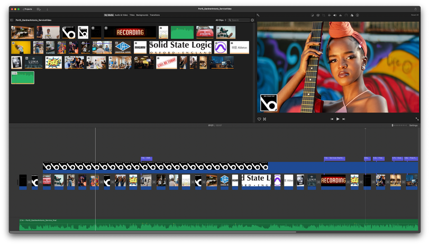Open the Titles tab
This screenshot has height=245, width=429.
click(x=132, y=15)
